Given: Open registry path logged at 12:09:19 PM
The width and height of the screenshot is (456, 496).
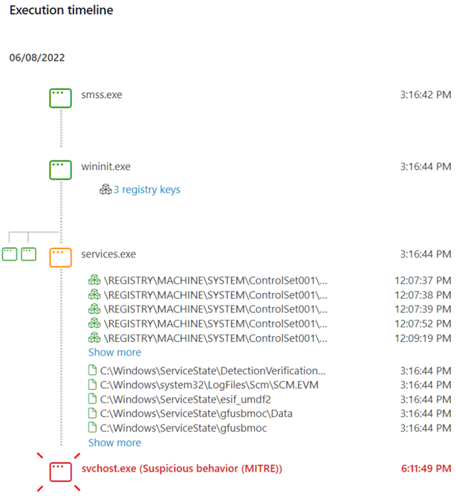Looking at the screenshot, I should tap(215, 338).
